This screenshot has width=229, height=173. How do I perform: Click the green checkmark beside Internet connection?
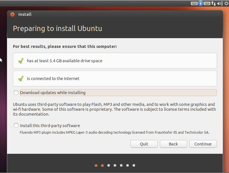pos(21,79)
